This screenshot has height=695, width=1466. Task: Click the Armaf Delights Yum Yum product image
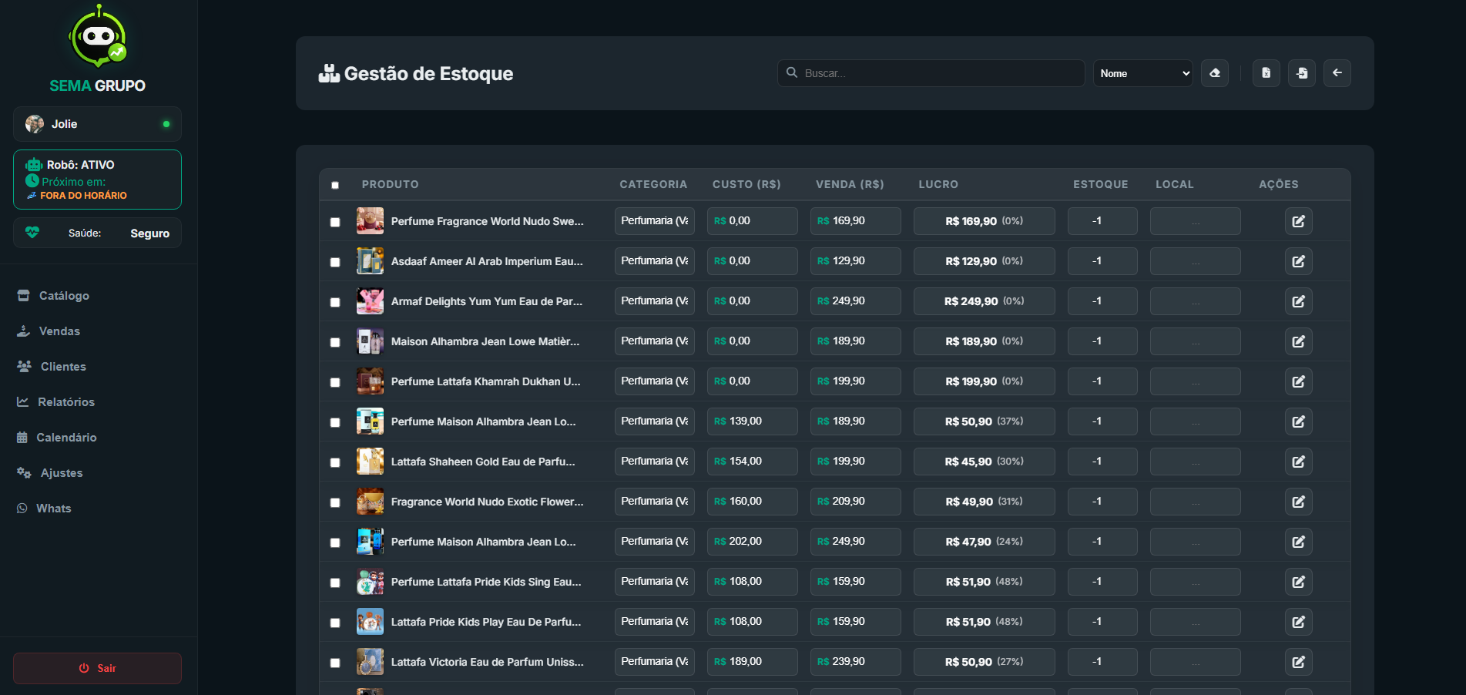(x=370, y=301)
